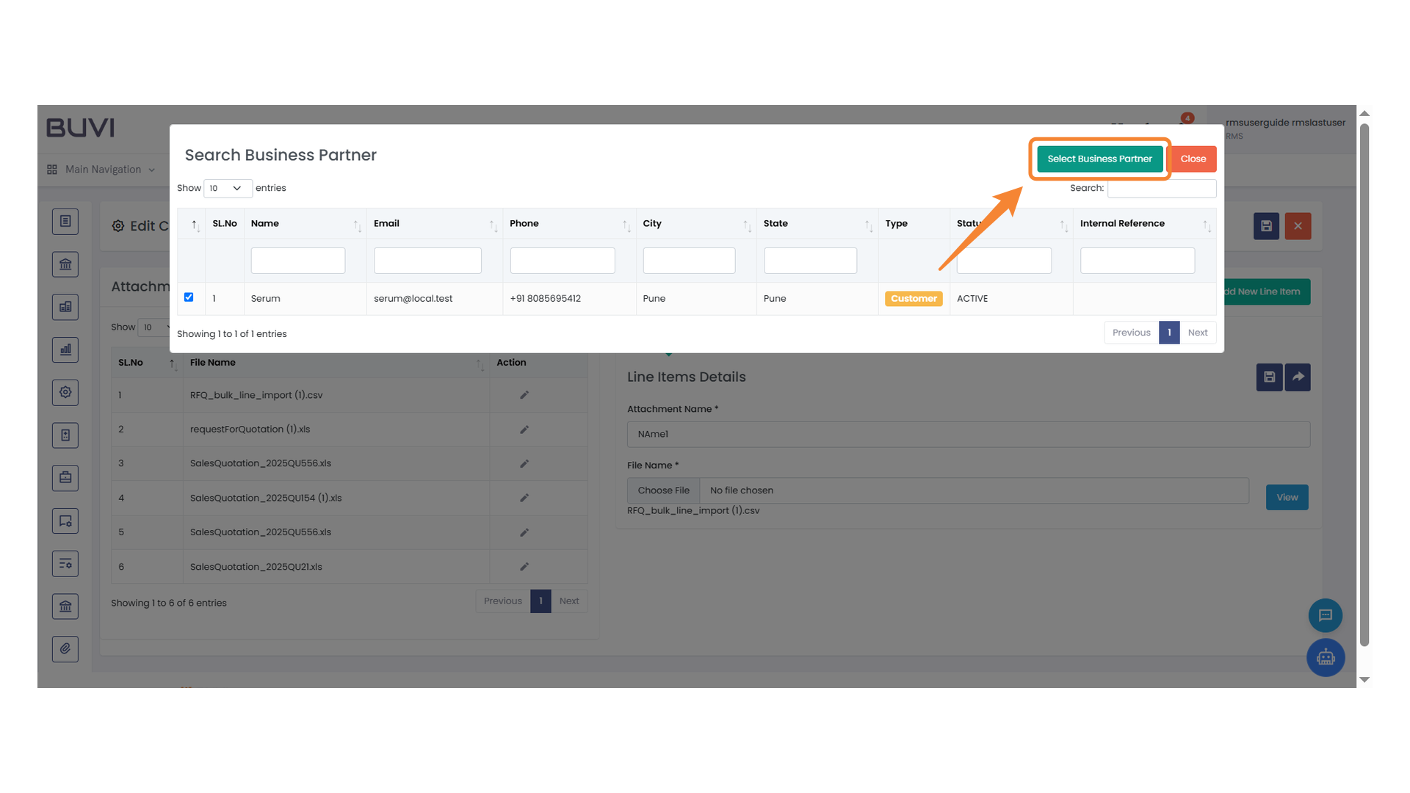Uncheck the Serum business partner row checkbox
Image resolution: width=1410 pixels, height=793 pixels.
(189, 297)
